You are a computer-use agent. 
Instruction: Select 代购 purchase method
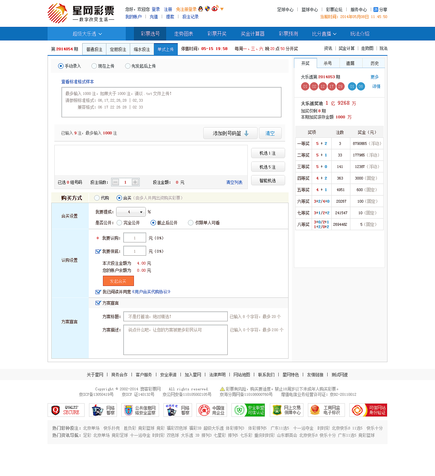(97, 198)
